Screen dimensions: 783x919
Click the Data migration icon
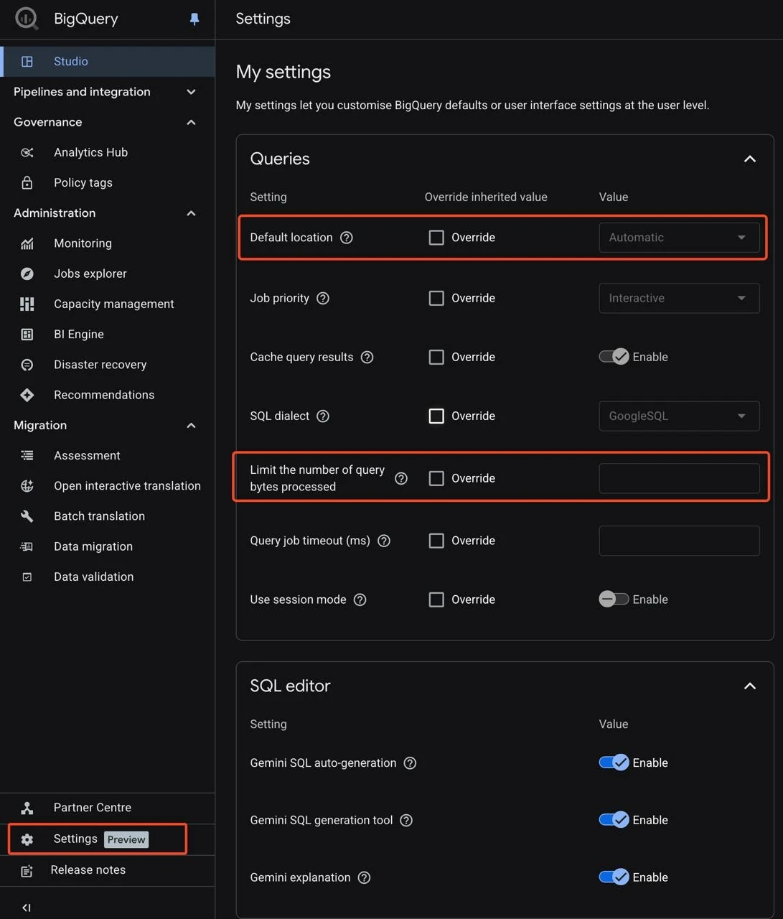pos(27,546)
